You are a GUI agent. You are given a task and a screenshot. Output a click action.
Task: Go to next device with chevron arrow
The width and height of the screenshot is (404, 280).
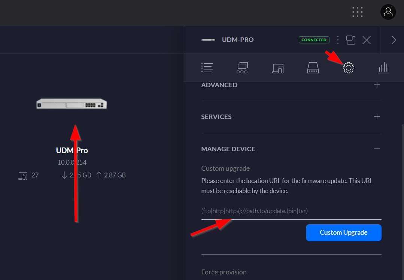[x=394, y=40]
